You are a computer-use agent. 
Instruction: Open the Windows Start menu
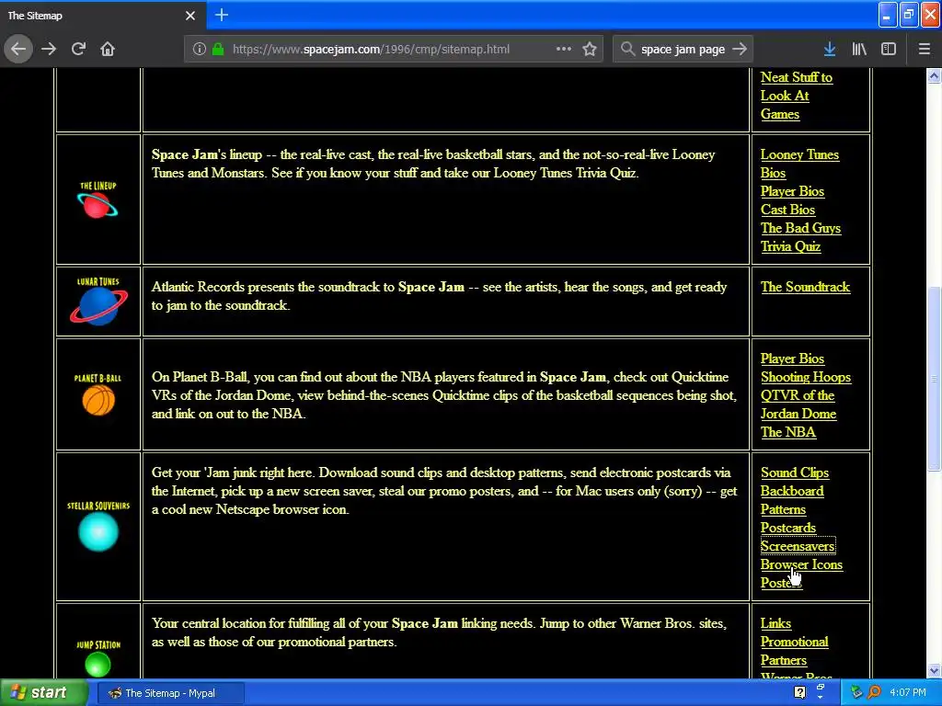point(43,693)
